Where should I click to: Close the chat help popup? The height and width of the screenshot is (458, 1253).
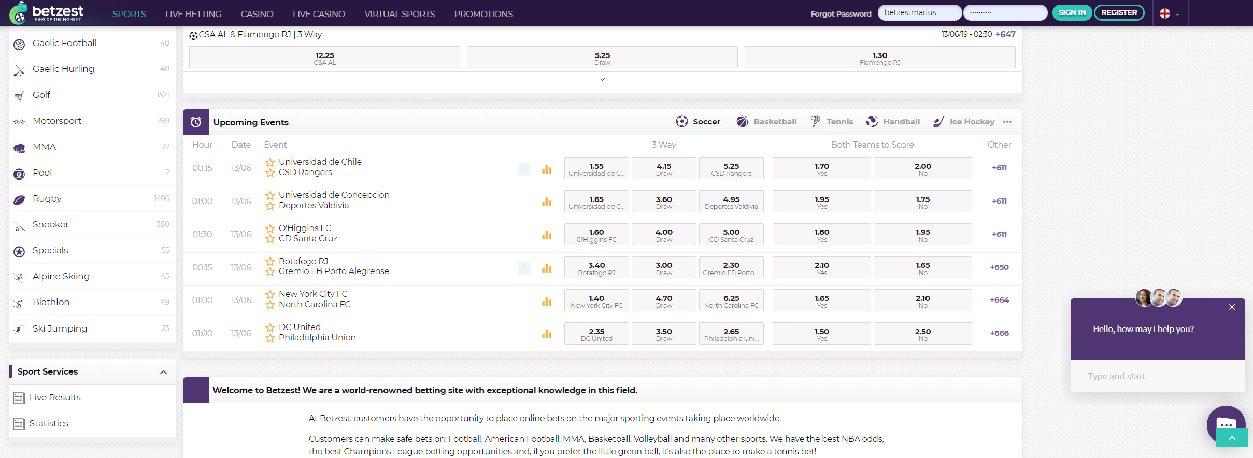pyautogui.click(x=1232, y=307)
